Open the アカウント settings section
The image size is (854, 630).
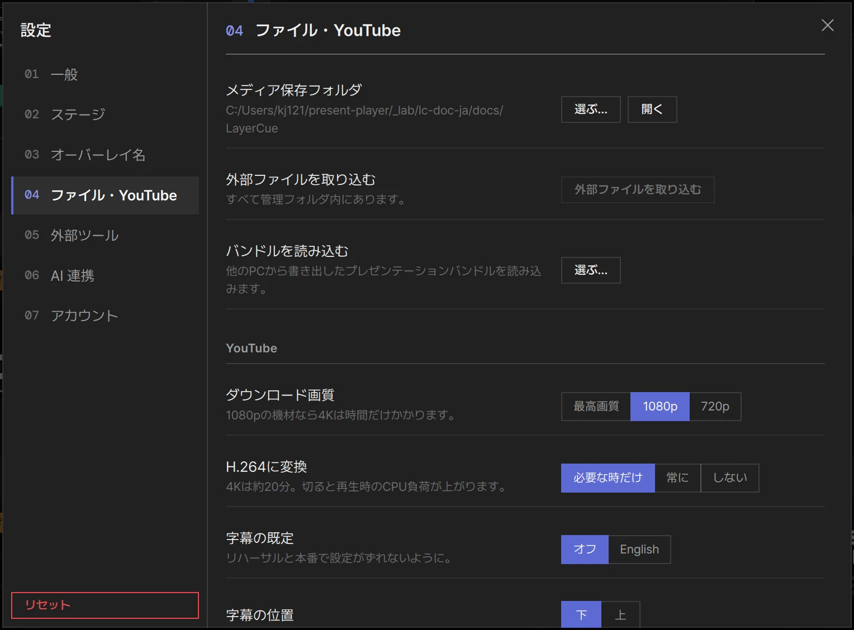click(105, 316)
